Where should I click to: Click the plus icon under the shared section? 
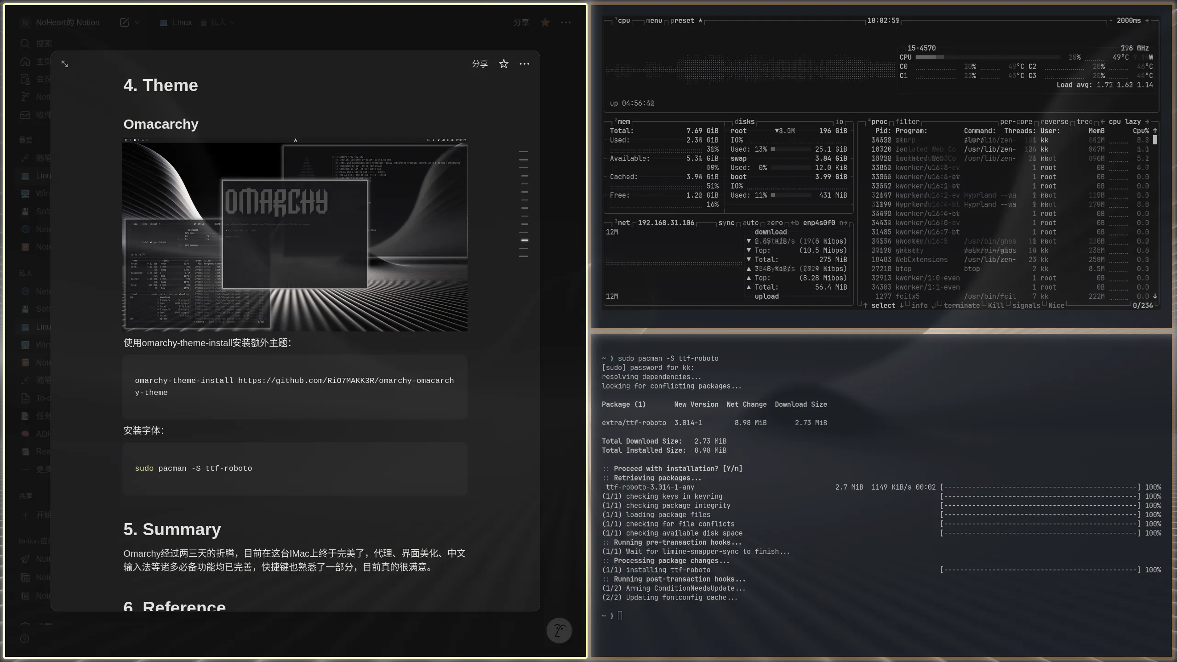pos(25,514)
